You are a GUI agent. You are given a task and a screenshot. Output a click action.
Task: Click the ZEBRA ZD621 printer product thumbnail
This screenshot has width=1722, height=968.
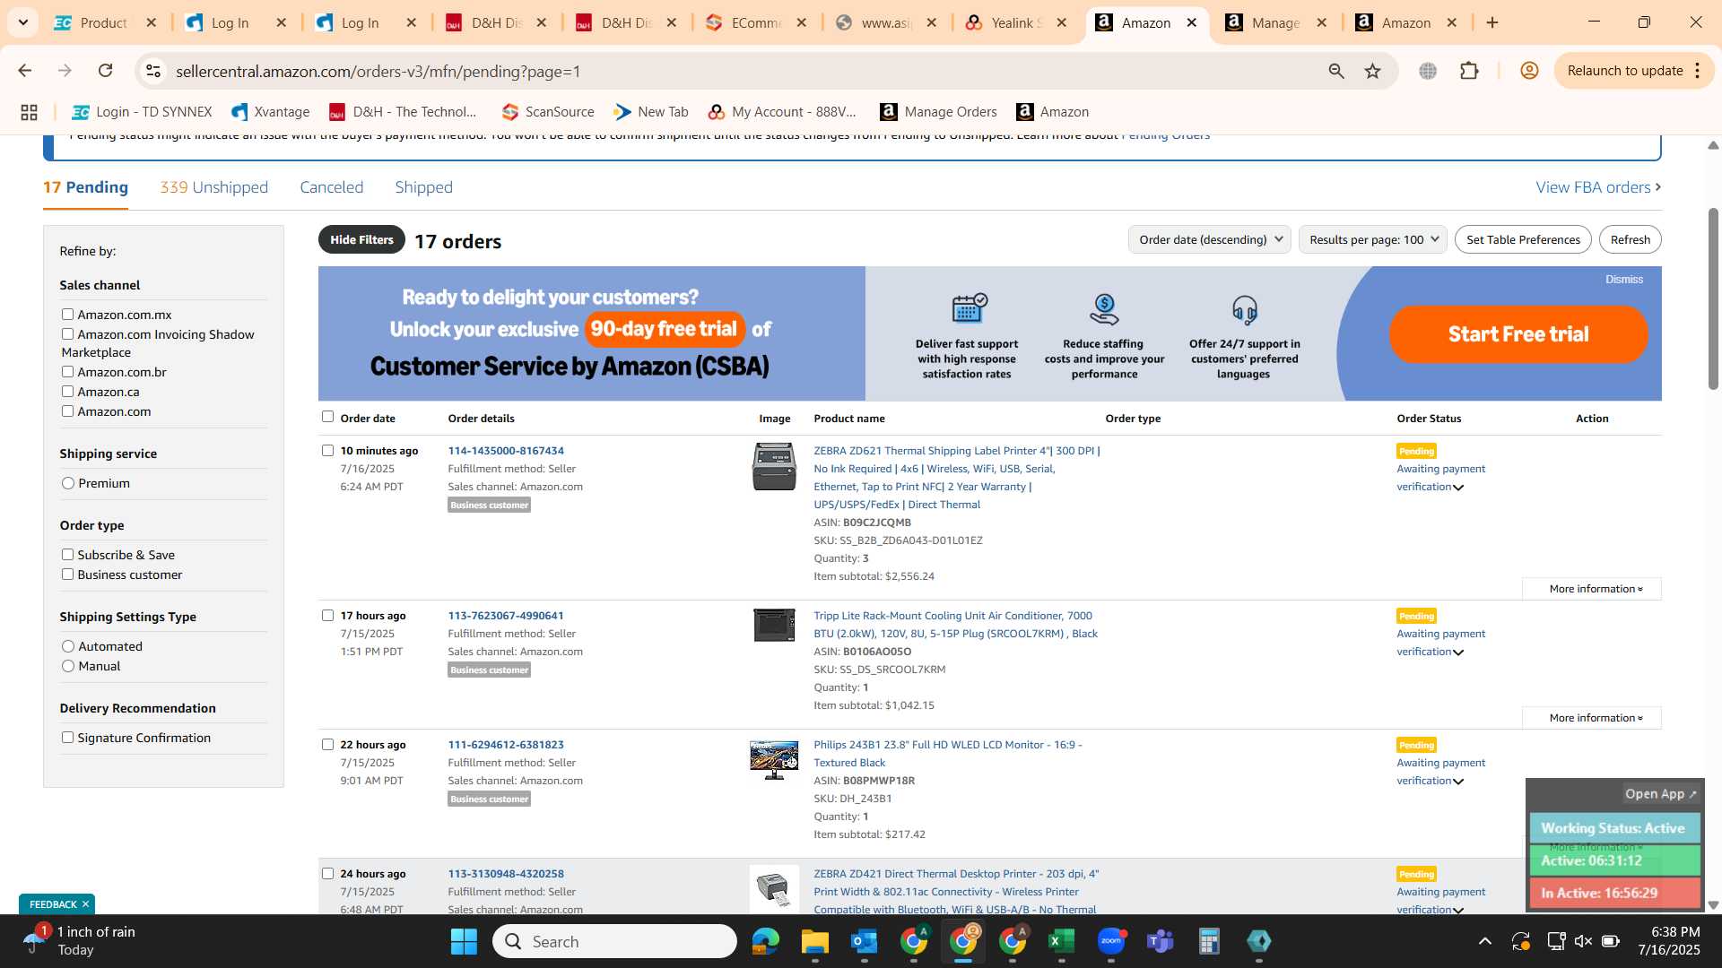click(x=774, y=466)
